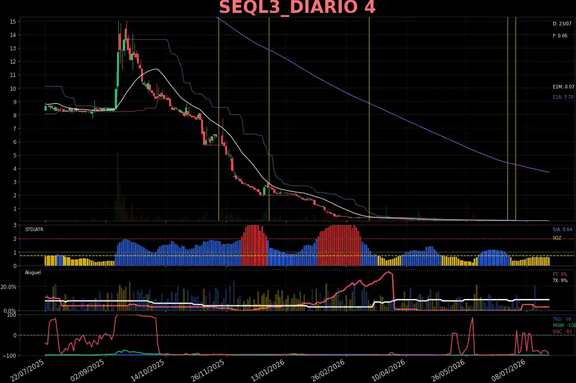Click the price axis label 10
The width and height of the screenshot is (576, 383).
pyautogui.click(x=12, y=88)
